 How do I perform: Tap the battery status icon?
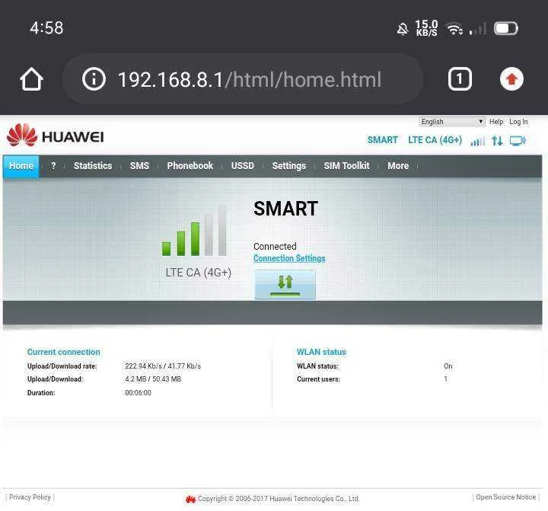[505, 28]
